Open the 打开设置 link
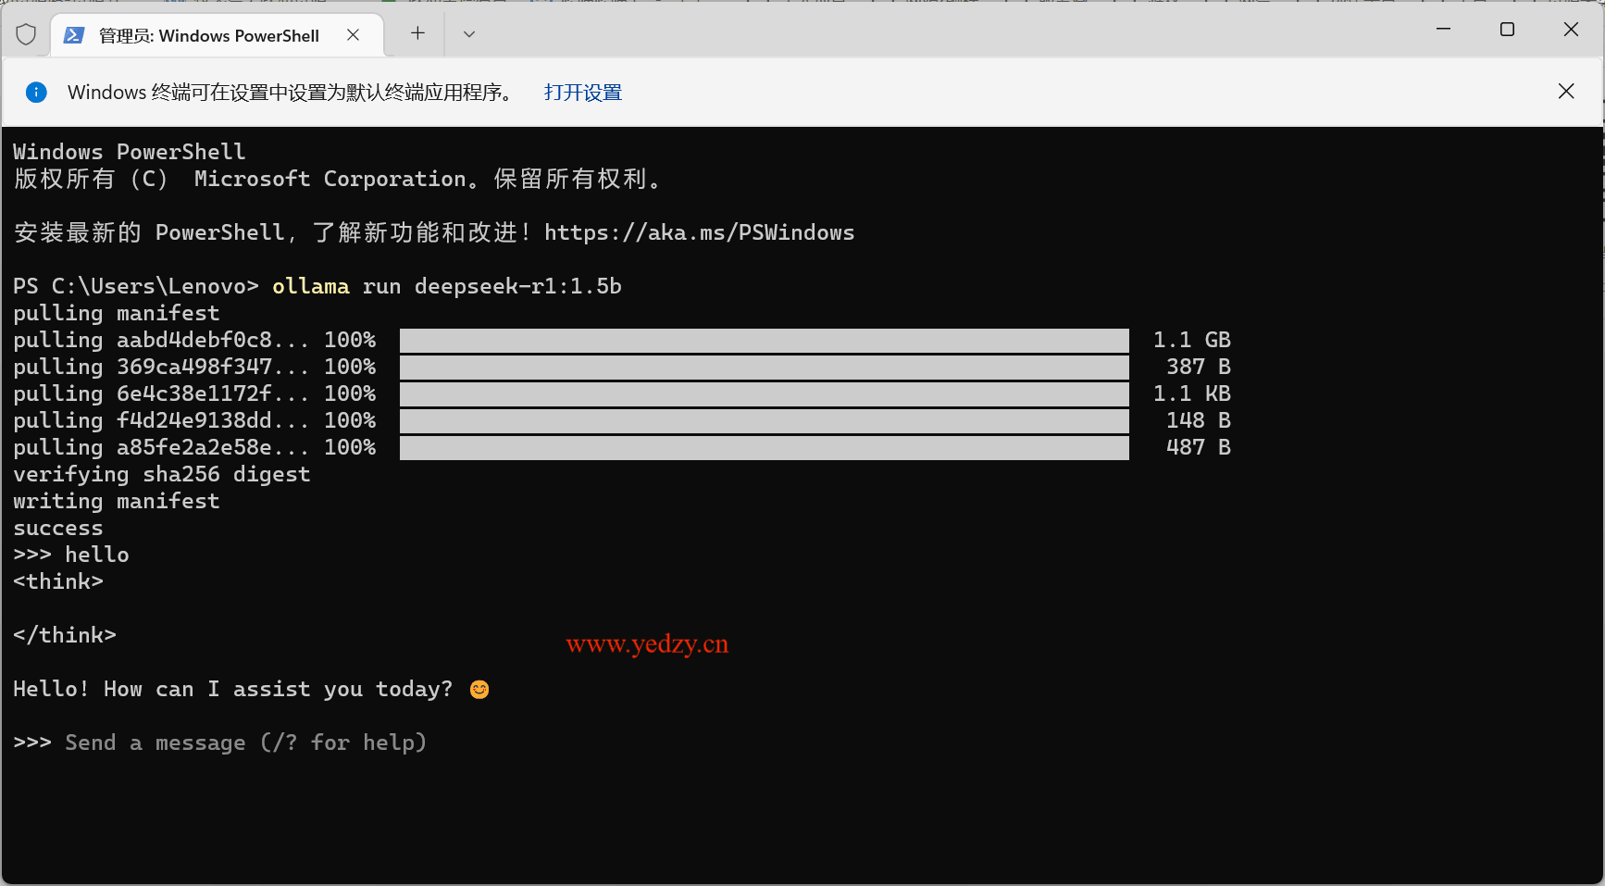The width and height of the screenshot is (1605, 886). 583,93
